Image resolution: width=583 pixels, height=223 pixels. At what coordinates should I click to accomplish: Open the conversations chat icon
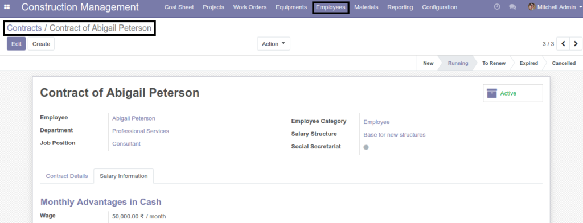512,7
